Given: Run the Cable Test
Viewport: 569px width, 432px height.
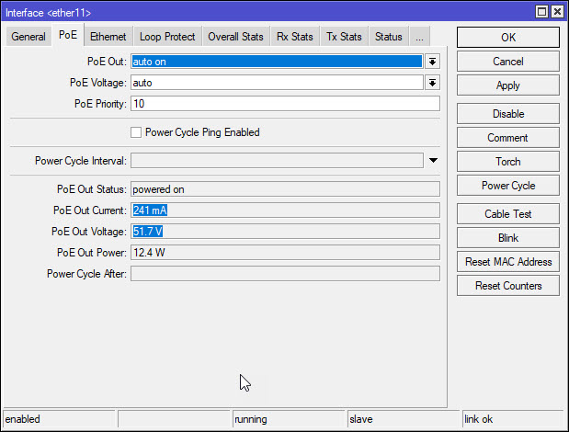Looking at the screenshot, I should [x=508, y=213].
